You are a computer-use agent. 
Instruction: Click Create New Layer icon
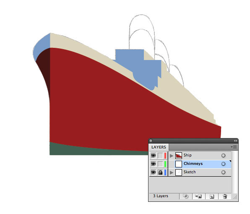211,196
